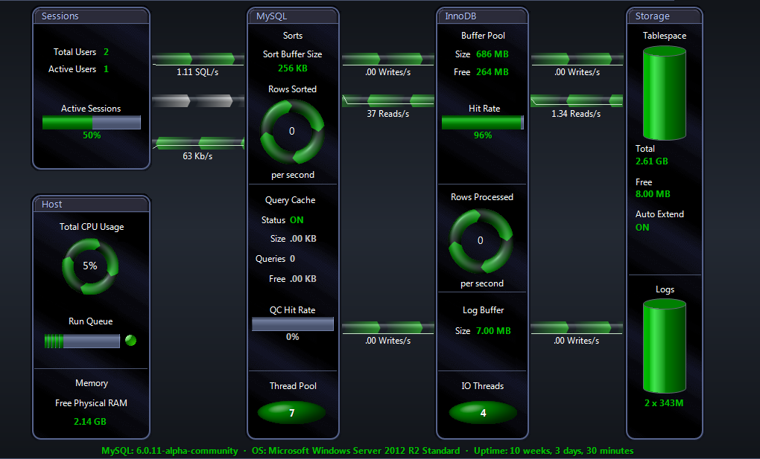
Task: Click the Sorts section label
Action: tap(293, 36)
